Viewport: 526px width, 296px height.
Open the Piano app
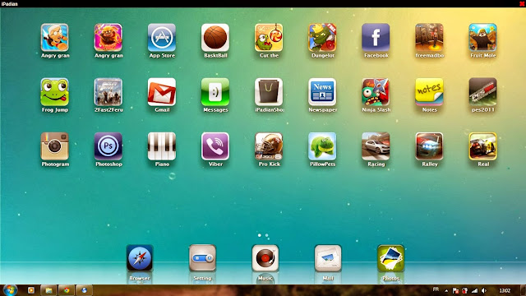click(x=162, y=146)
